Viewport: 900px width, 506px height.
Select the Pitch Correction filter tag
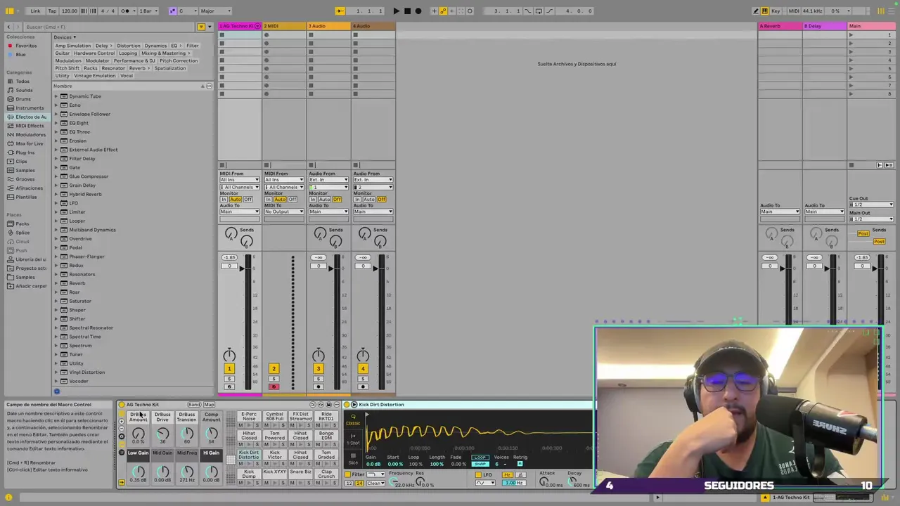pos(179,60)
